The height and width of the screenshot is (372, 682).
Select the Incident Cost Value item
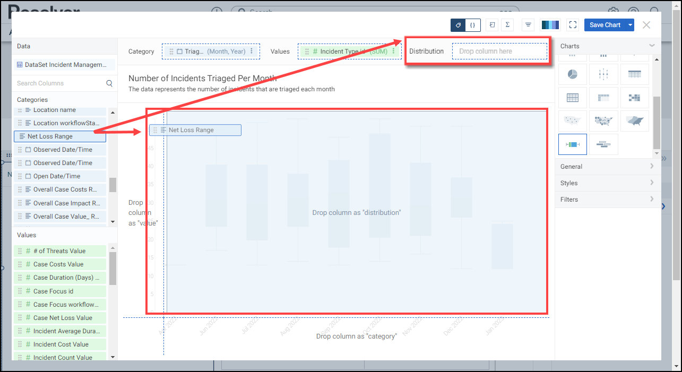pyautogui.click(x=60, y=344)
